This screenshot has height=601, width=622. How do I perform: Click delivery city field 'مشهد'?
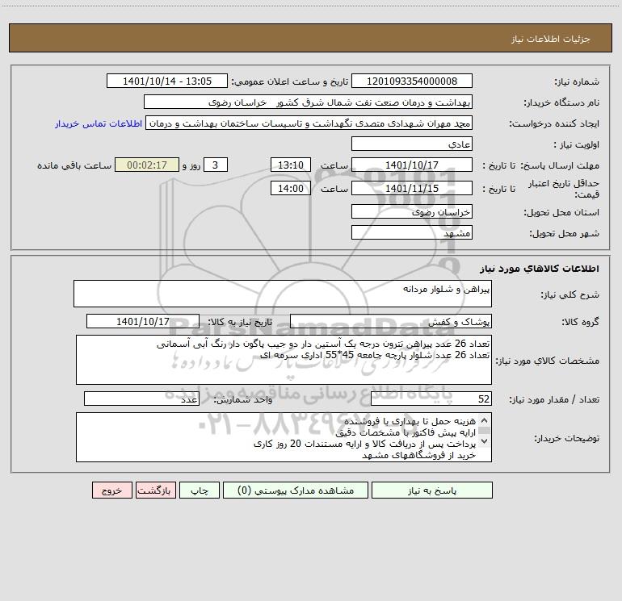point(412,233)
